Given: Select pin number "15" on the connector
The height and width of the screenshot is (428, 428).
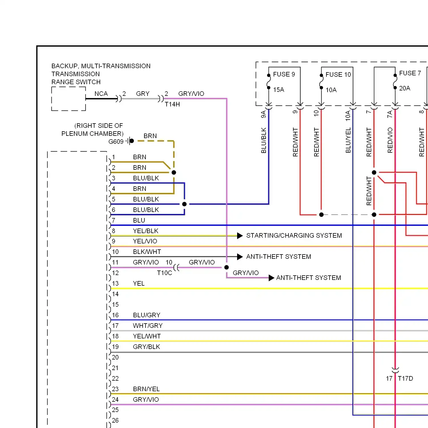Looking at the screenshot, I should [x=115, y=304].
